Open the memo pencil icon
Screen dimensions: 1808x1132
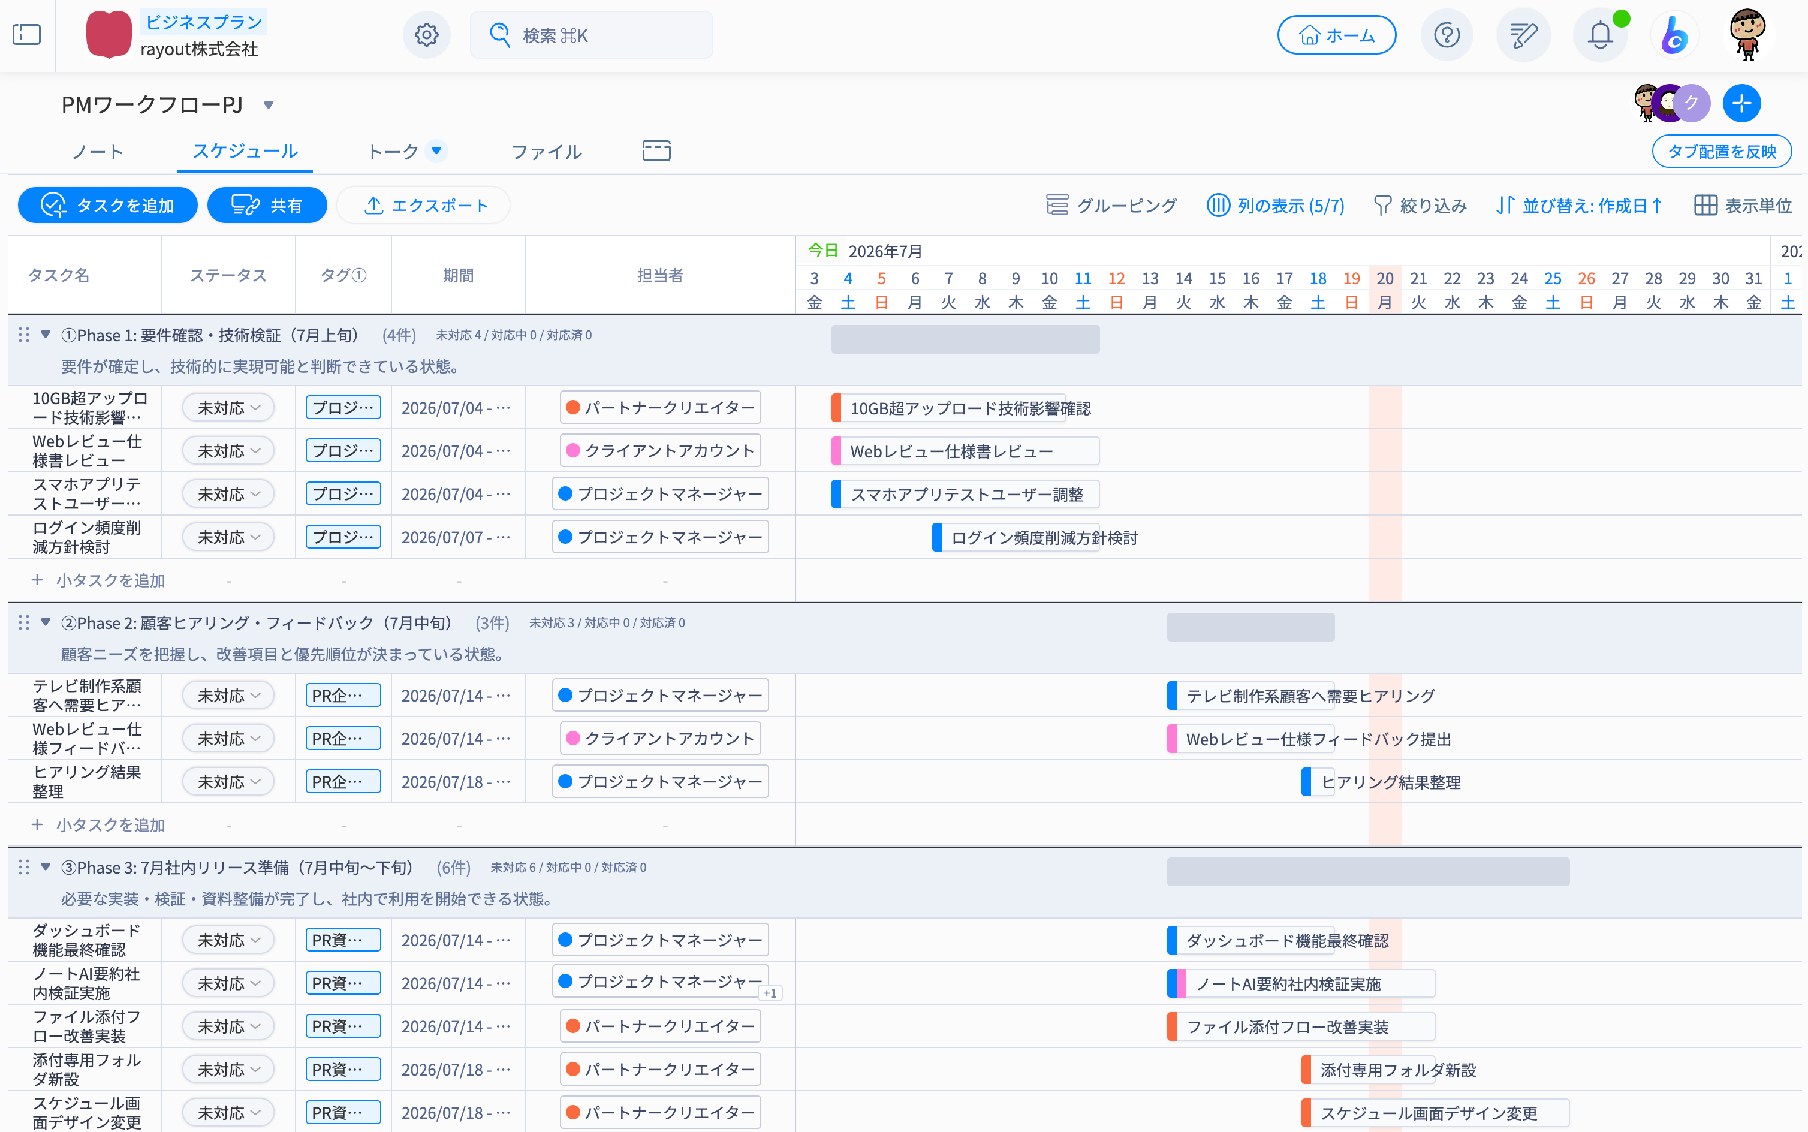coord(1523,34)
